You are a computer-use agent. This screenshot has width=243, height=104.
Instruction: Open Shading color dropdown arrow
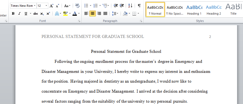(x=130, y=14)
